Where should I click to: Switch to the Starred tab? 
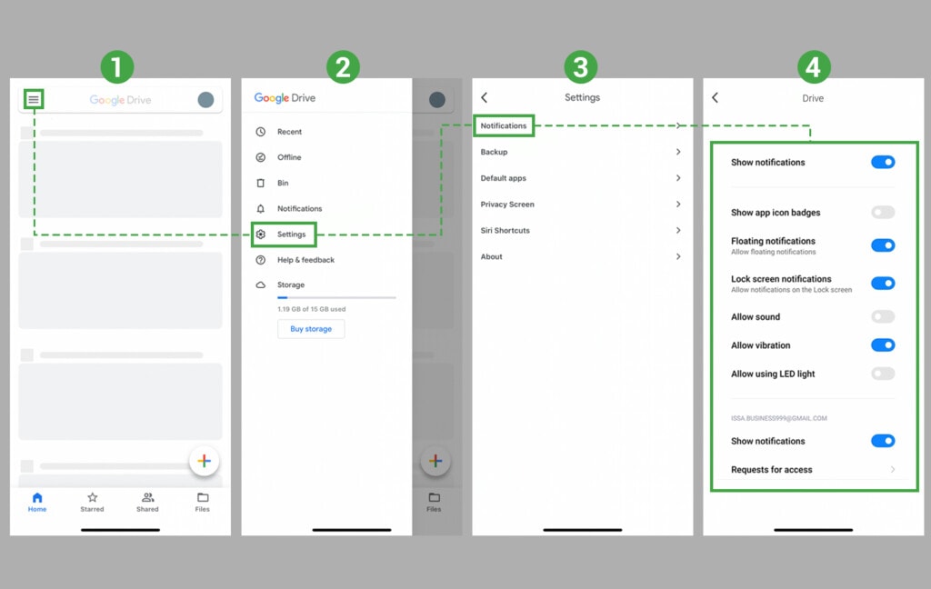[x=92, y=502]
